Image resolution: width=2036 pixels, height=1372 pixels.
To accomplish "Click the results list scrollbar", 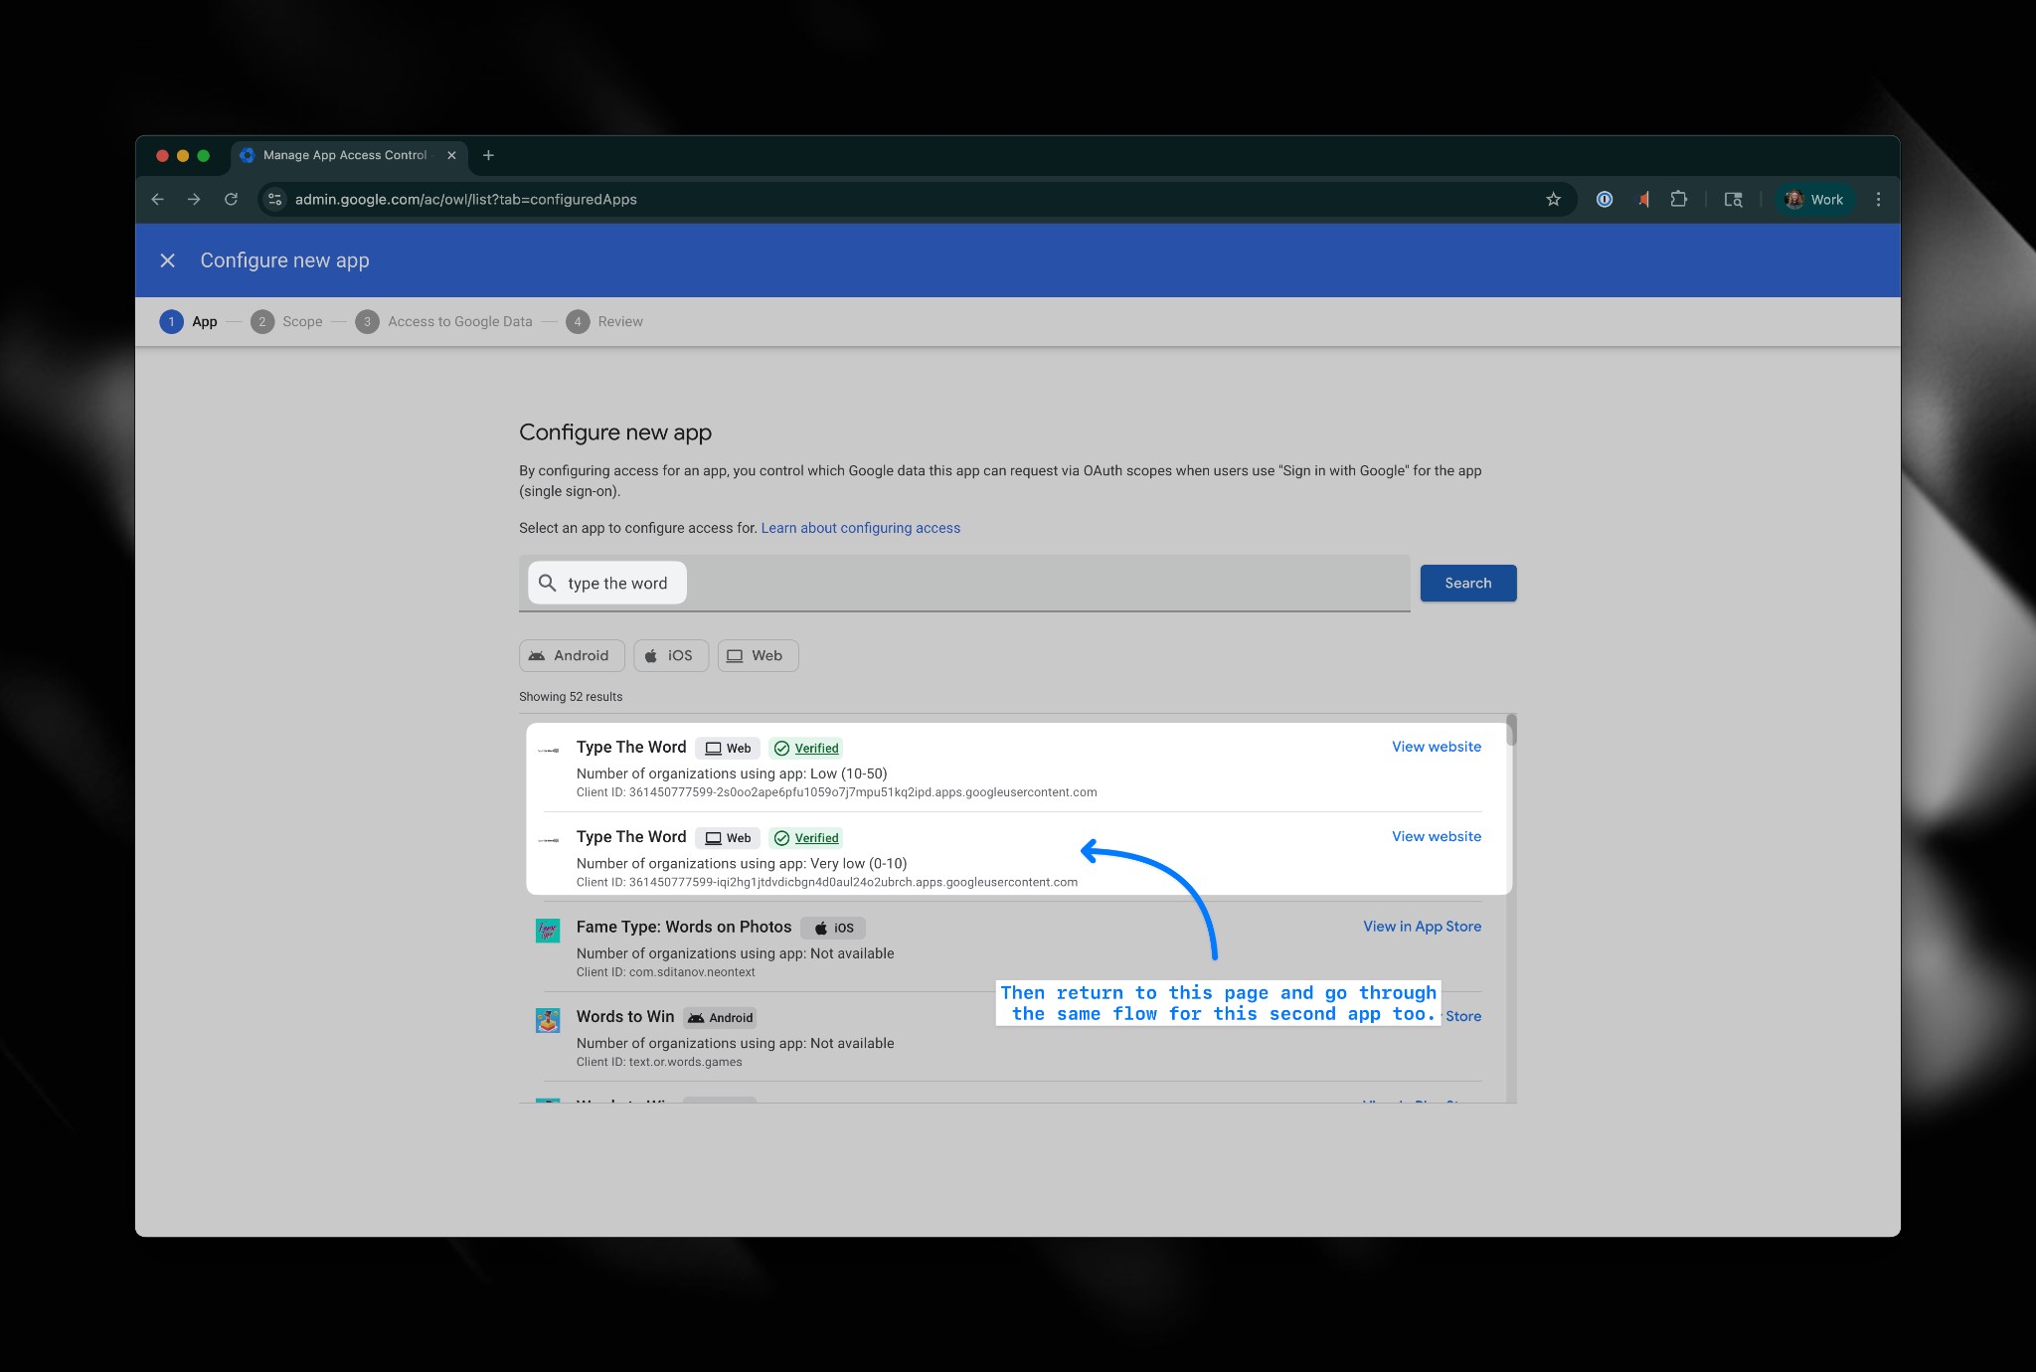I will tap(1511, 730).
